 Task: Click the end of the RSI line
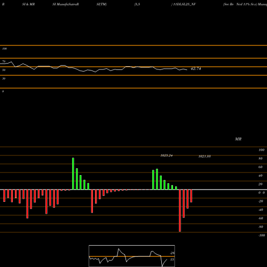pos(187,69)
